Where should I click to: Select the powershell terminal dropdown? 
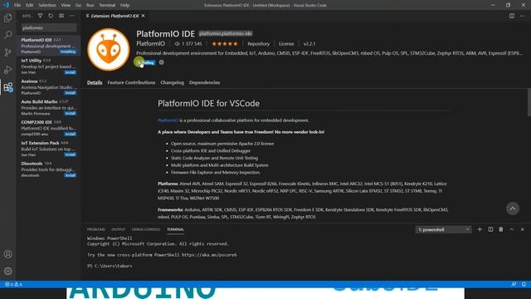pyautogui.click(x=443, y=229)
